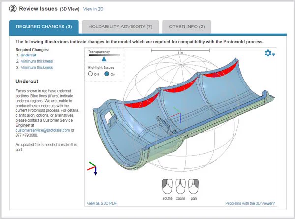Switch to Required Changes tab
Viewport: 295px width, 219px height.
pos(44,27)
